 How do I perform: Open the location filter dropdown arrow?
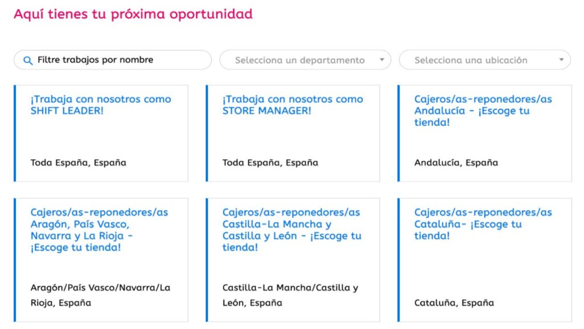click(561, 59)
